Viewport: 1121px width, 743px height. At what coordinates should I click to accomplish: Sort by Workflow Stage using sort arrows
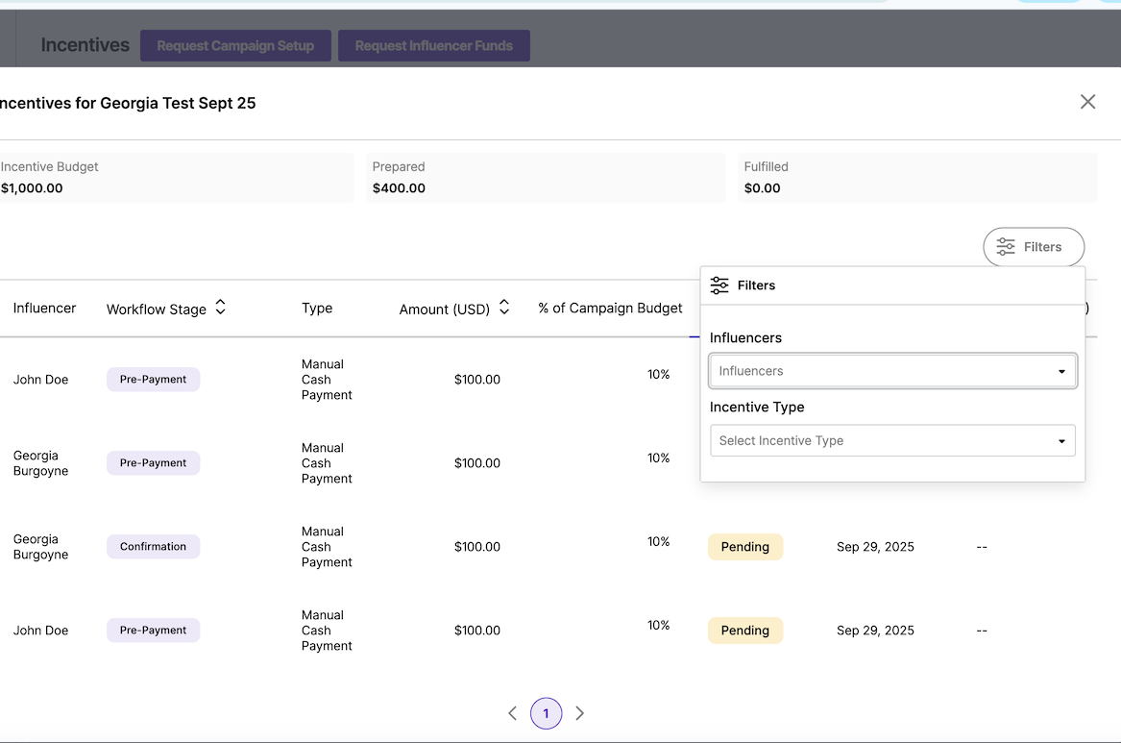click(220, 308)
